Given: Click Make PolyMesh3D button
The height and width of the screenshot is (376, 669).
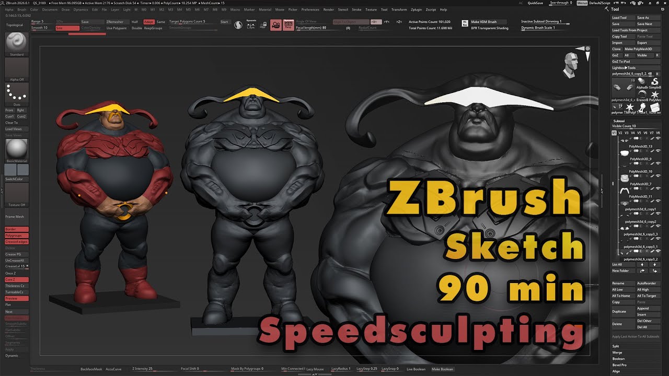Looking at the screenshot, I should [x=642, y=49].
